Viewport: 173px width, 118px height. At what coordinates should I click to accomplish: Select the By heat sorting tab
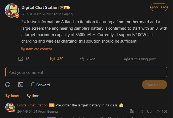(12, 96)
